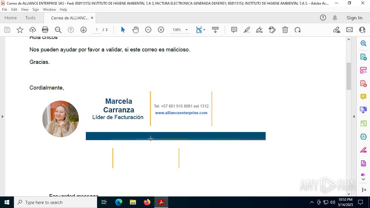Click the page number input field
Viewport: 370px width, 208px height.
point(97,30)
